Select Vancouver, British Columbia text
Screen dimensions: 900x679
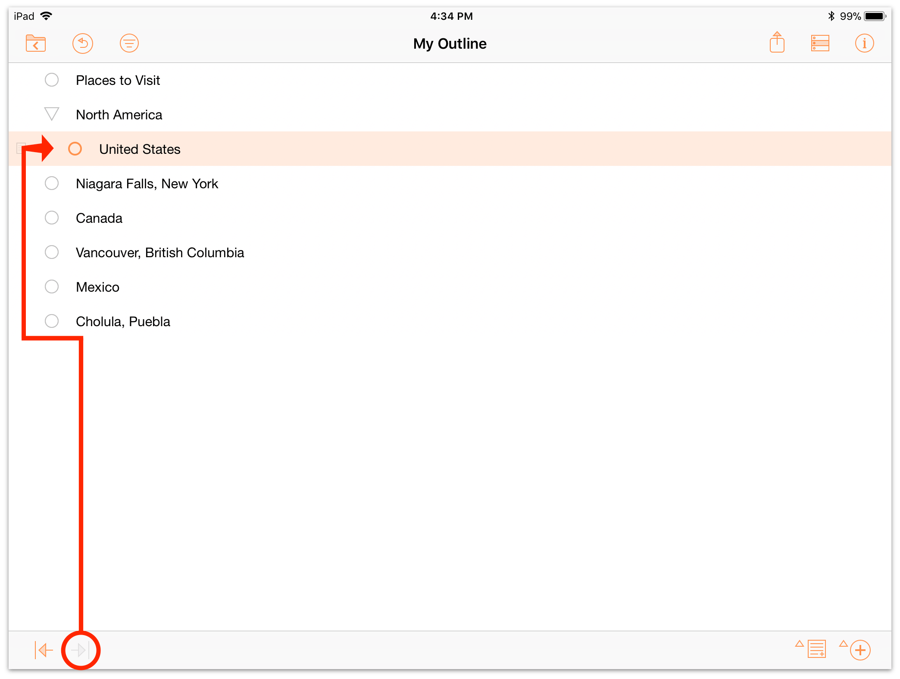tap(160, 252)
